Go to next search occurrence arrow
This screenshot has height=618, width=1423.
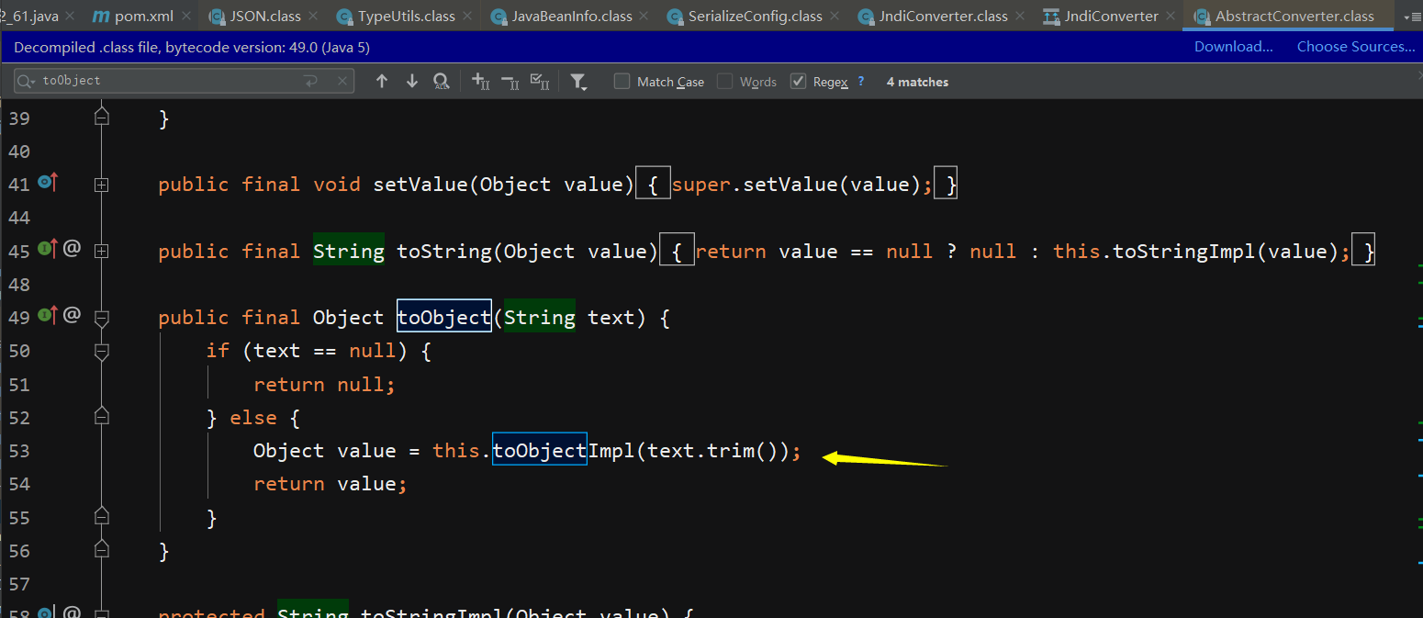tap(411, 82)
